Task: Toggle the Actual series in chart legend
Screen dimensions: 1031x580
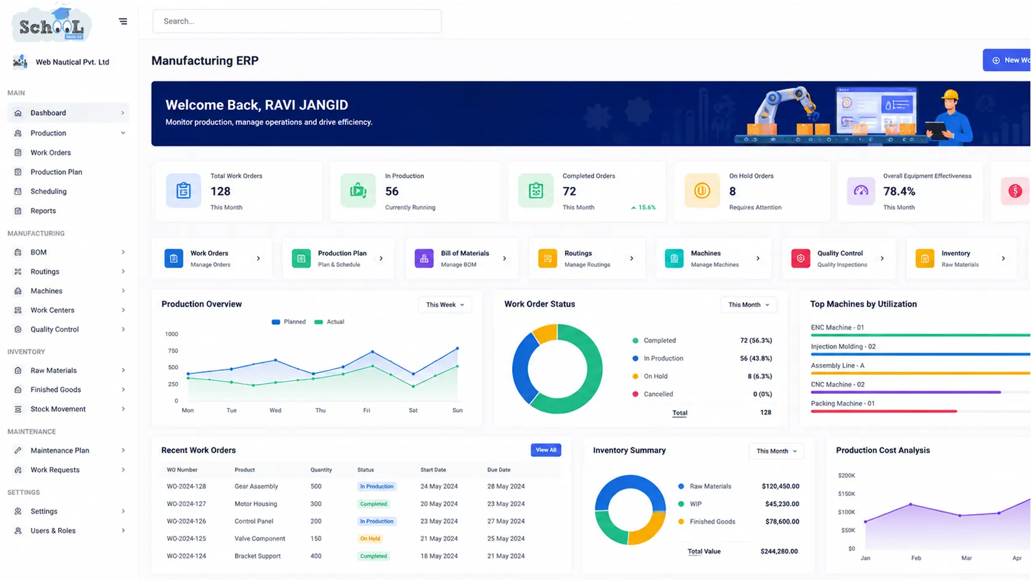Action: coord(329,322)
